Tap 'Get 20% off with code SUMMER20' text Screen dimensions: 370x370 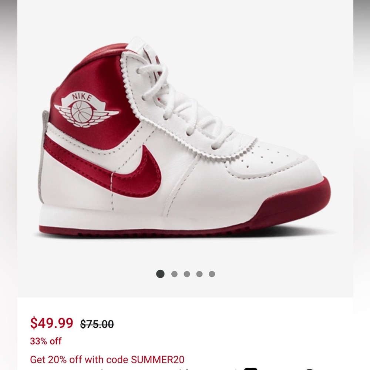point(107,359)
